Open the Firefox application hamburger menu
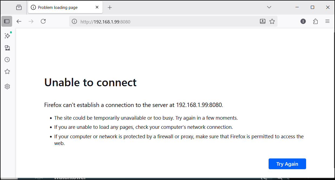The width and height of the screenshot is (335, 180). click(x=327, y=21)
